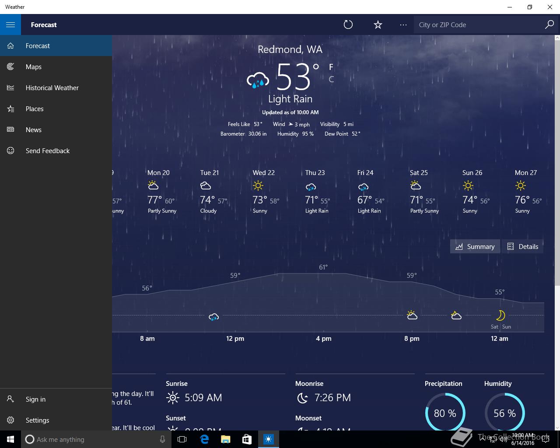The image size is (560, 448).
Task: Click the News newspaper icon
Action: pos(10,129)
